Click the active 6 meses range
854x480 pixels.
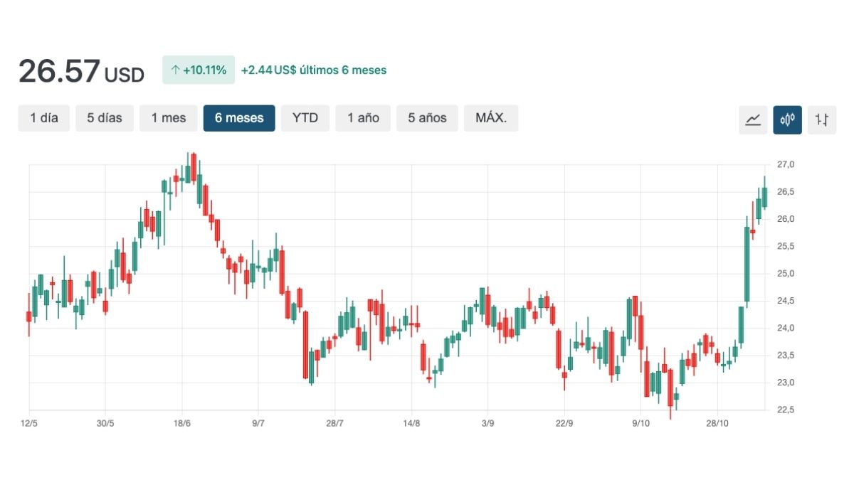pyautogui.click(x=239, y=118)
